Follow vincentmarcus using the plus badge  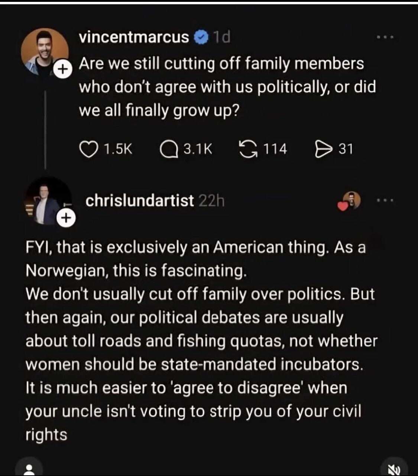[63, 68]
